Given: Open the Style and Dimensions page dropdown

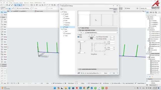Looking at the screenshot, I should click(101, 33).
